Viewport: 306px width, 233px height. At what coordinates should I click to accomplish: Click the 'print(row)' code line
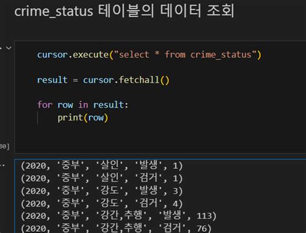click(x=83, y=118)
